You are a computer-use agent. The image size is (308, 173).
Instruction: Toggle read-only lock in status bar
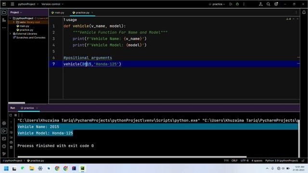pos(303,161)
